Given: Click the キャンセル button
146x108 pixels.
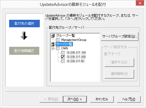Looking at the screenshot, I should [102, 99].
